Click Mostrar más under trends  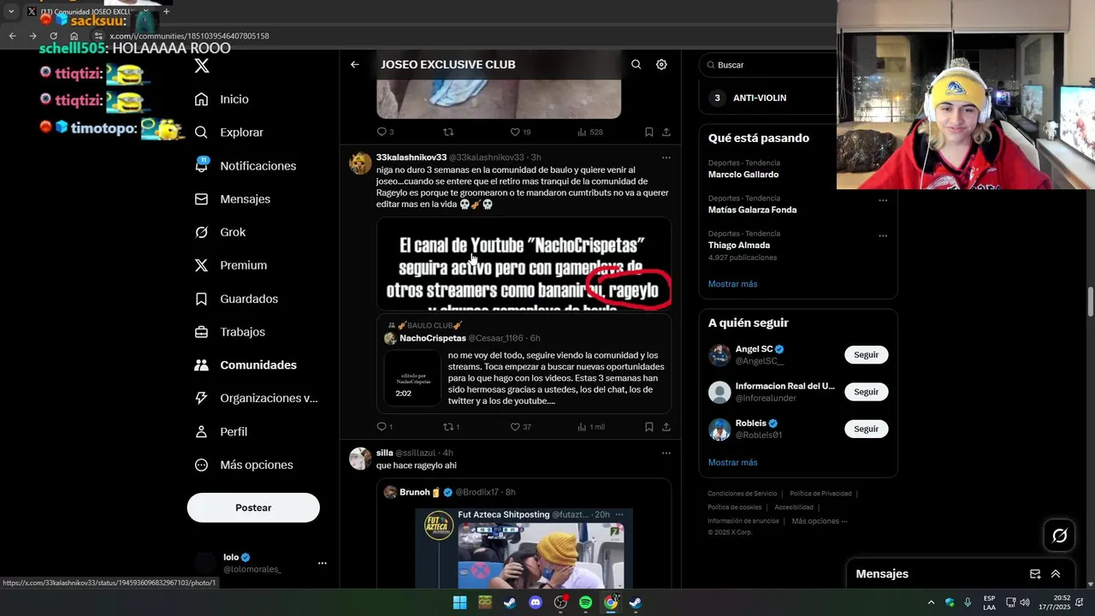pos(732,284)
